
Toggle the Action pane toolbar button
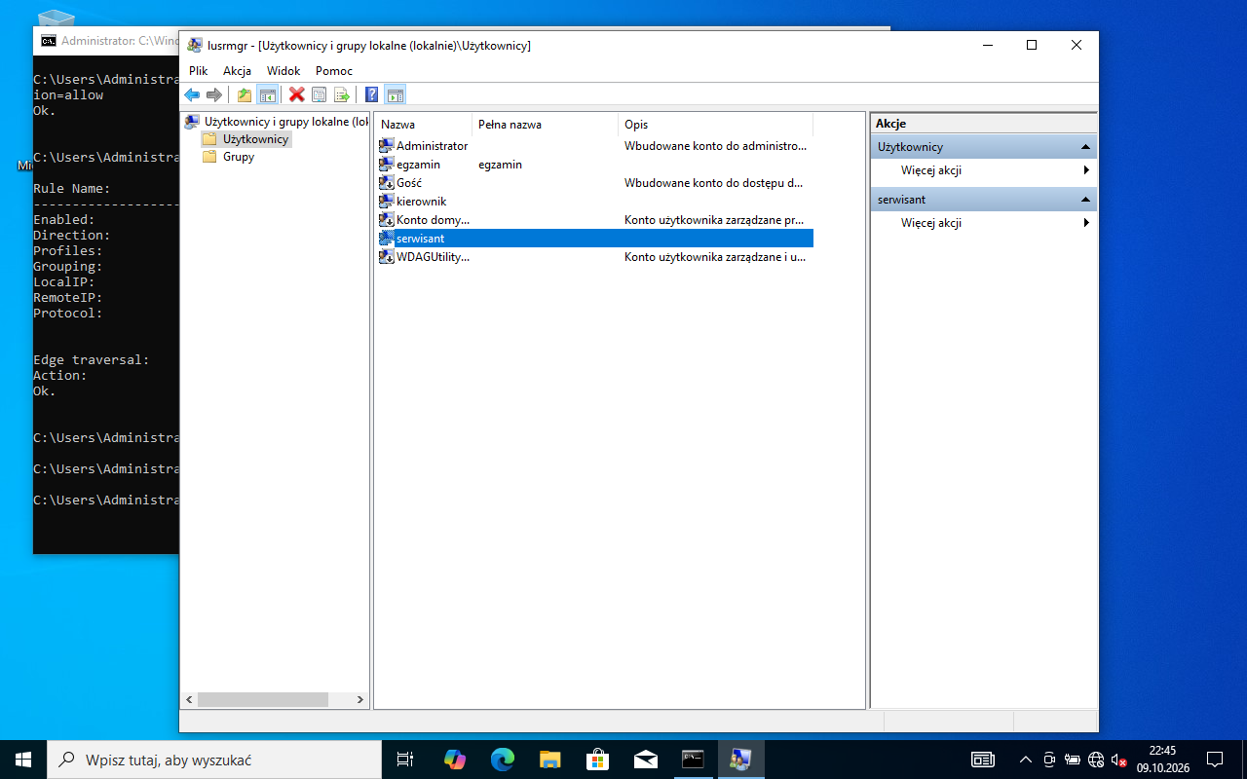tap(395, 94)
